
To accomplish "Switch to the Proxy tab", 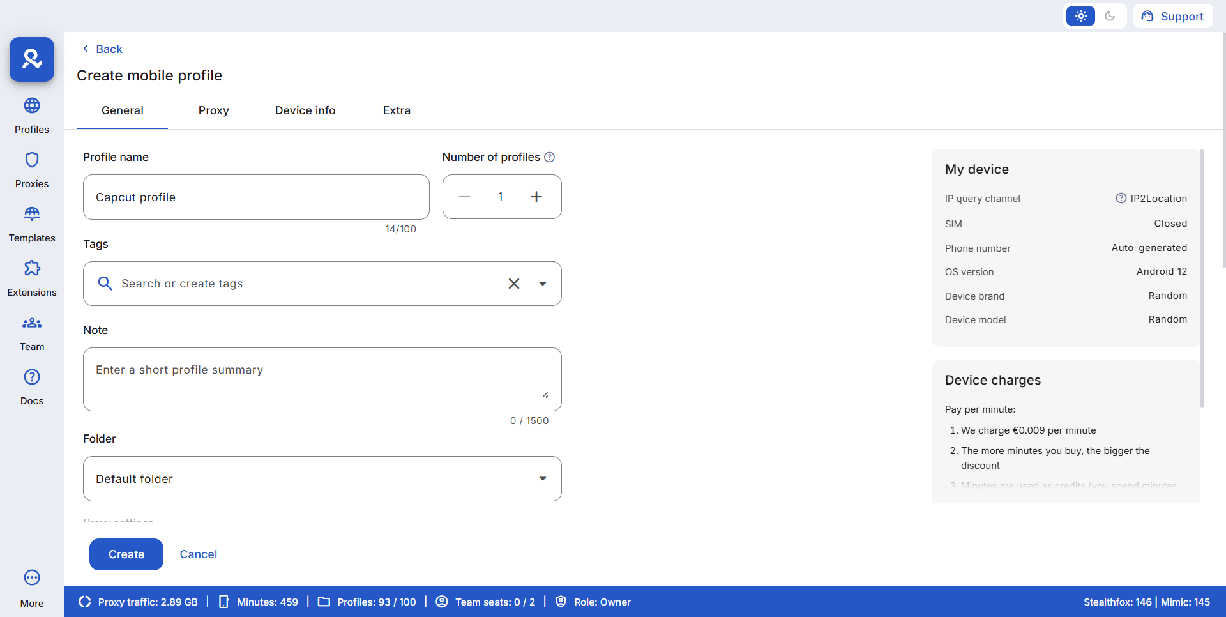I will (213, 110).
